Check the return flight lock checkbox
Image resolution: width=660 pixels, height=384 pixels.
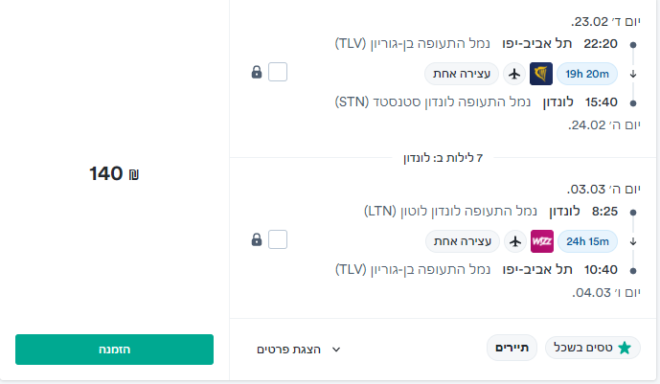277,239
